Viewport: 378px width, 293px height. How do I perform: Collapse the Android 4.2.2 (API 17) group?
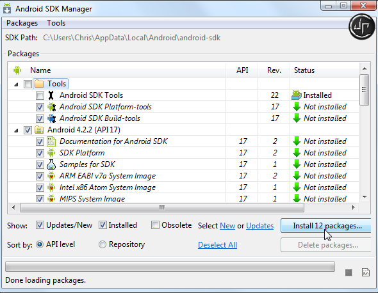(x=16, y=131)
